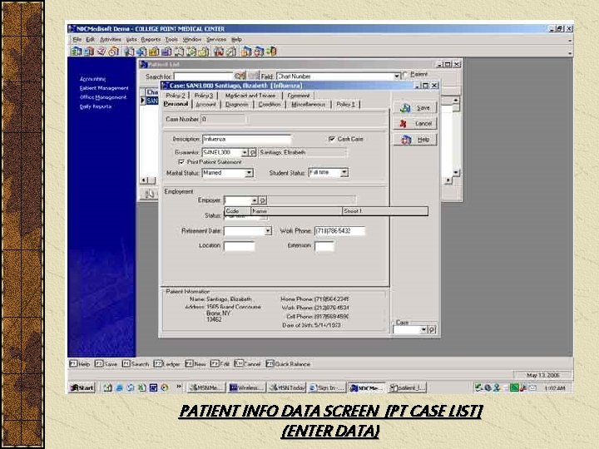This screenshot has width=599, height=449.
Task: Switch to the Medicaid and Tricare tab
Action: pyautogui.click(x=250, y=96)
